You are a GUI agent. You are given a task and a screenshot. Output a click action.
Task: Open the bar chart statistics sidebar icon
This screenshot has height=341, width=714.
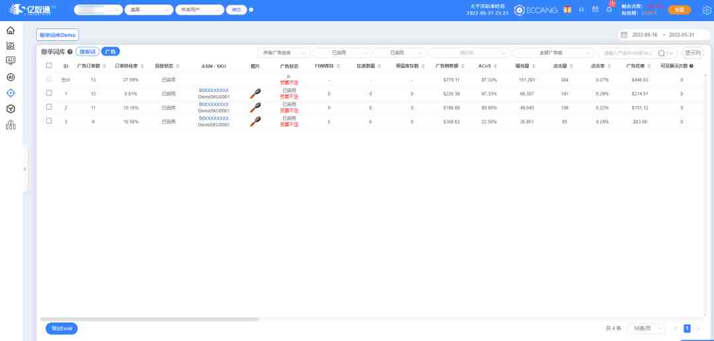[11, 46]
